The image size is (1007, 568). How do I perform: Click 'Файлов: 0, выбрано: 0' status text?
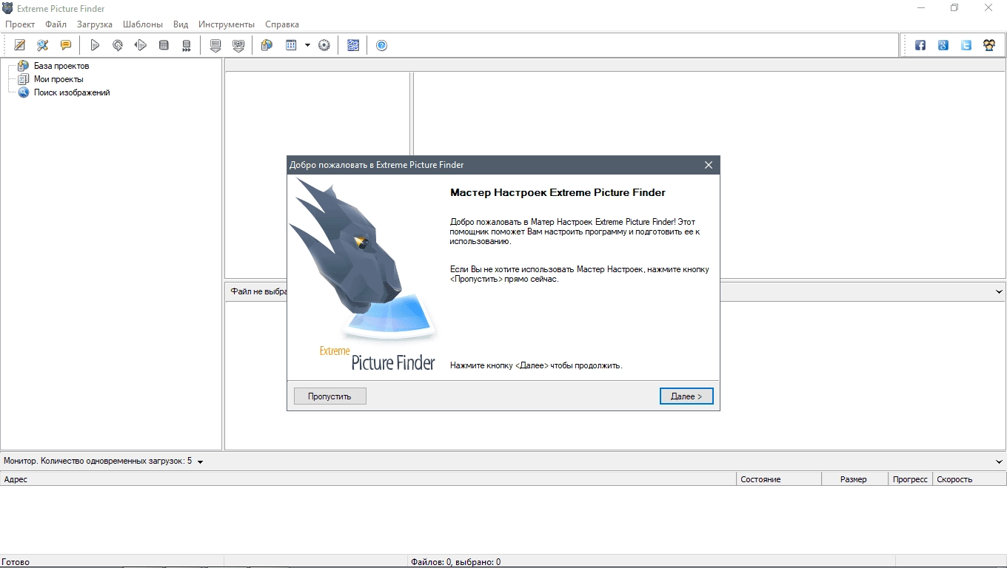click(455, 562)
